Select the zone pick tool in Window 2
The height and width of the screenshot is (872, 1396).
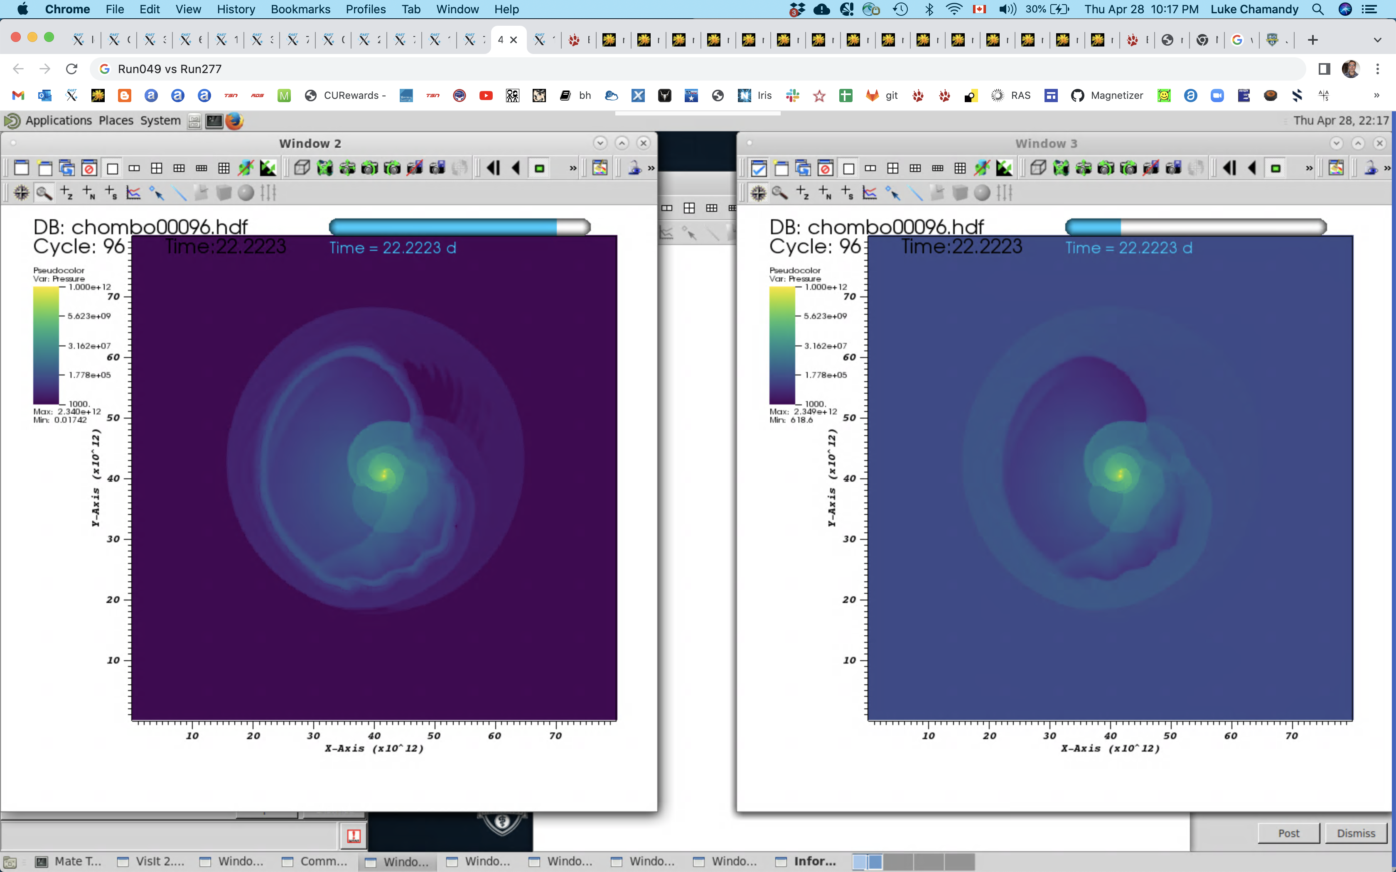pyautogui.click(x=66, y=193)
